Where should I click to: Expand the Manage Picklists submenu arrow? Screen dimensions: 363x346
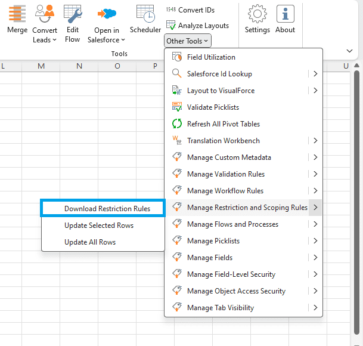315,241
